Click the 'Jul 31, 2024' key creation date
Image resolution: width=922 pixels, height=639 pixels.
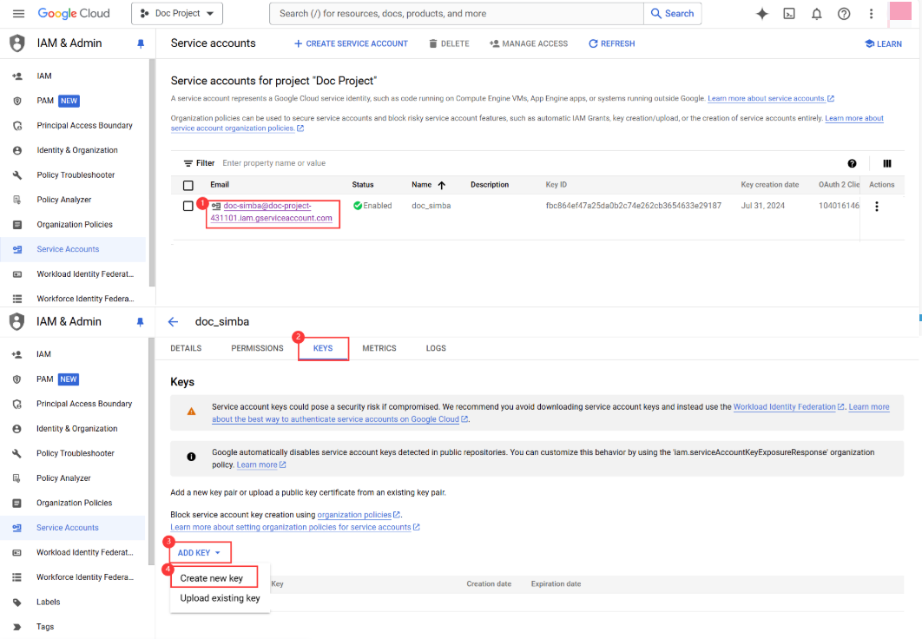pyautogui.click(x=762, y=206)
